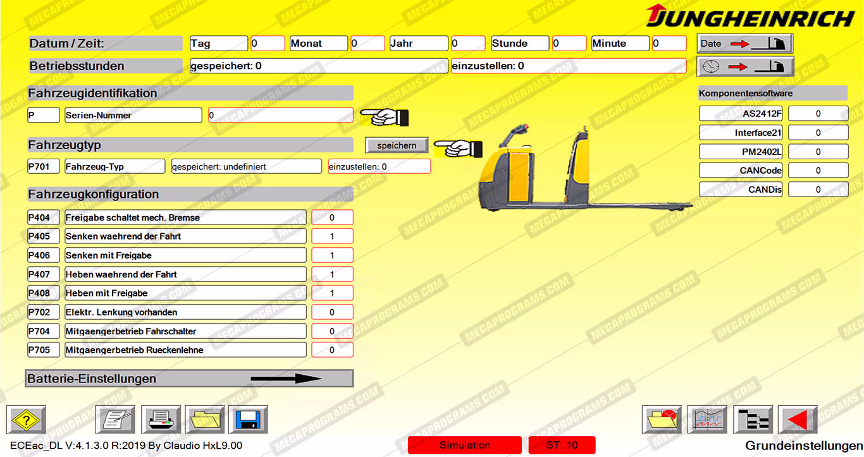Open the help question-mark icon
This screenshot has height=457, width=864.
tap(26, 420)
